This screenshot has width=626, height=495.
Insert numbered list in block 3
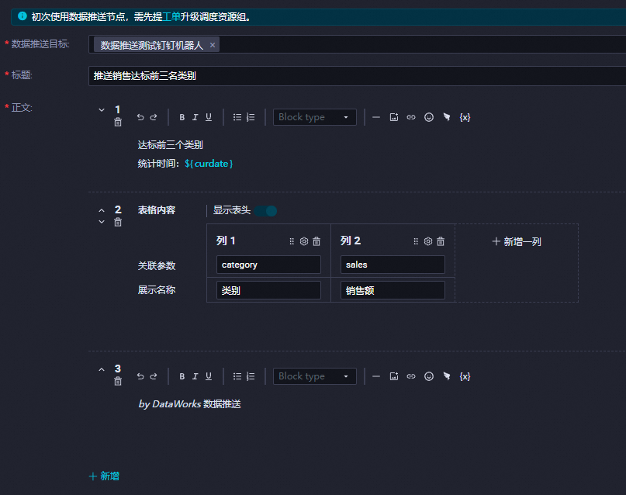click(x=251, y=376)
